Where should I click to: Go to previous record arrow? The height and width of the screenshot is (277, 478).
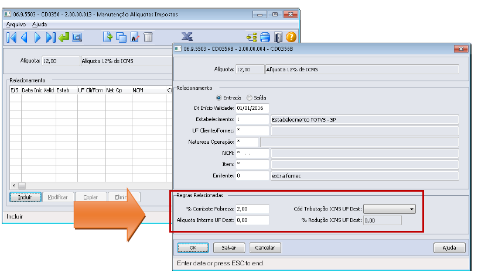25,37
